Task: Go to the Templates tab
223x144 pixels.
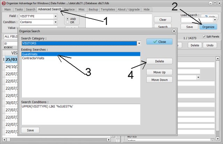Action: [x=107, y=9]
